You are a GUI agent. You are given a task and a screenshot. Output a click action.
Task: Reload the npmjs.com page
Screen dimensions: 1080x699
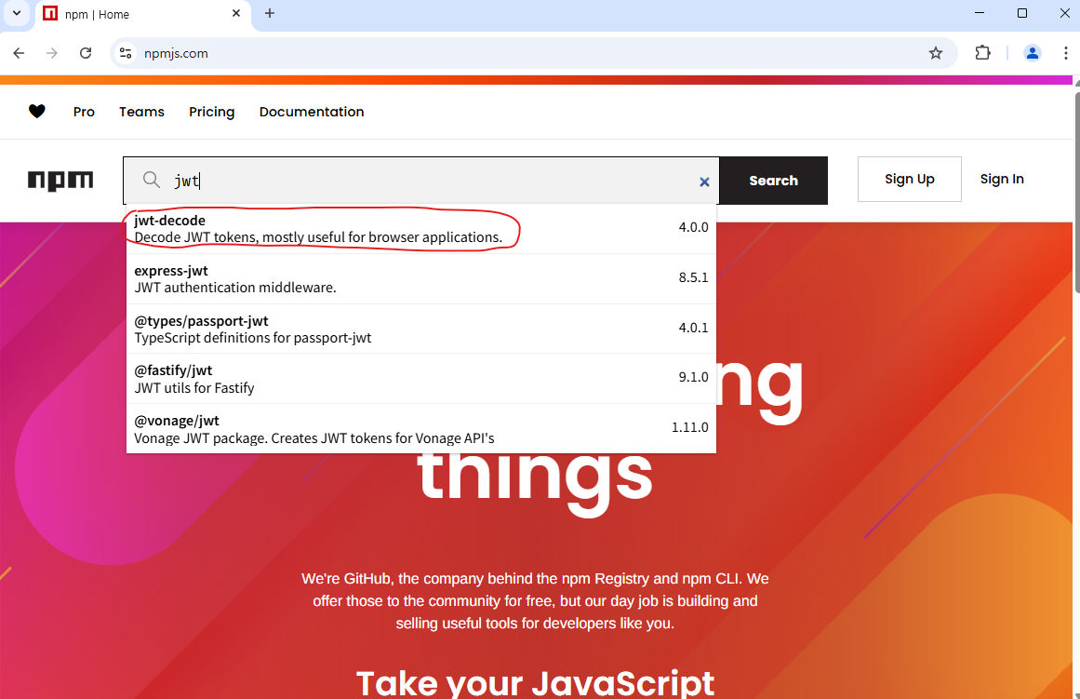coord(86,53)
